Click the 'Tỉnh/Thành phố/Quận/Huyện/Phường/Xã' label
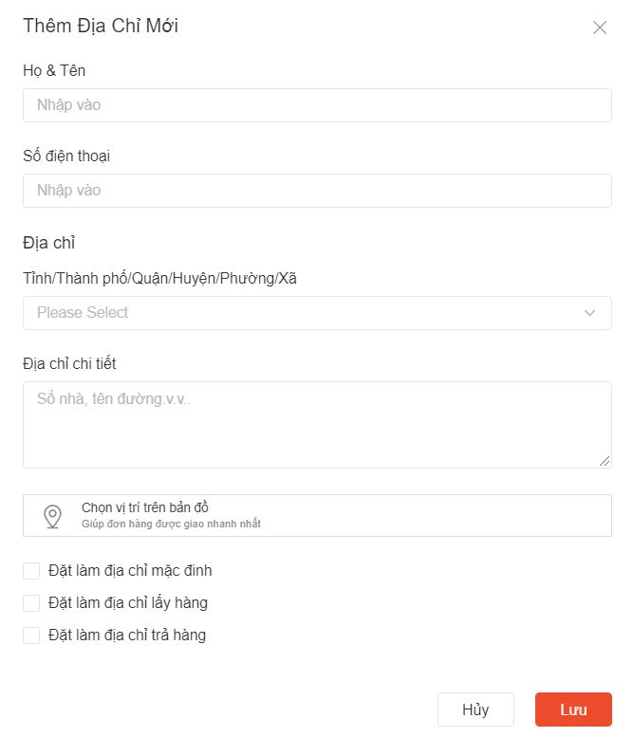The image size is (633, 737). click(166, 278)
